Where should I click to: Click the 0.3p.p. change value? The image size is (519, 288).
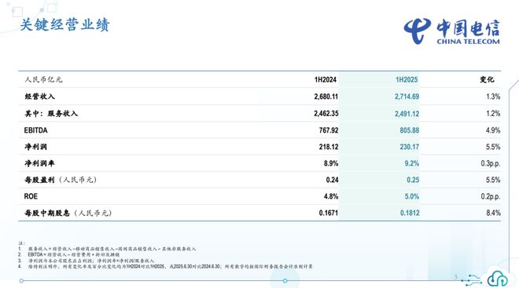point(491,163)
